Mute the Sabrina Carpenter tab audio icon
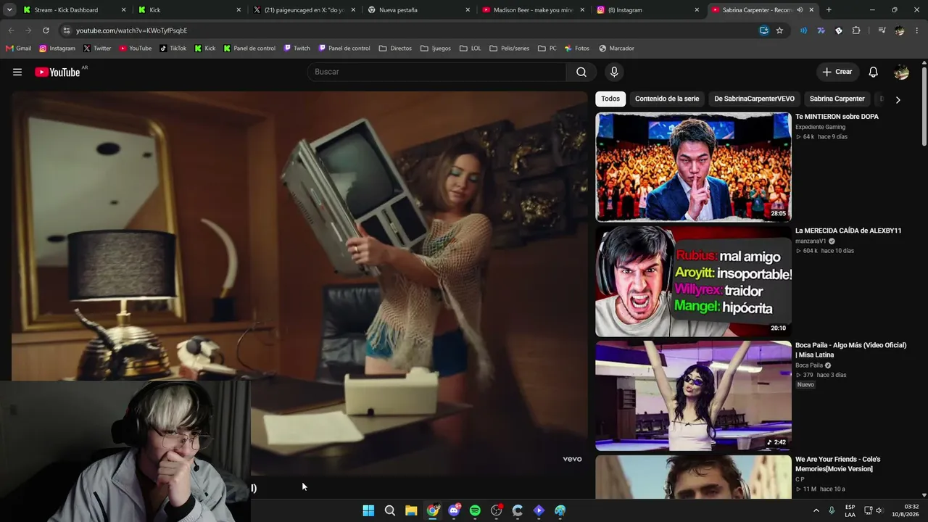This screenshot has width=928, height=522. click(800, 10)
